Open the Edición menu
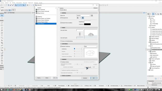This screenshot has height=91, width=162. [7, 3]
